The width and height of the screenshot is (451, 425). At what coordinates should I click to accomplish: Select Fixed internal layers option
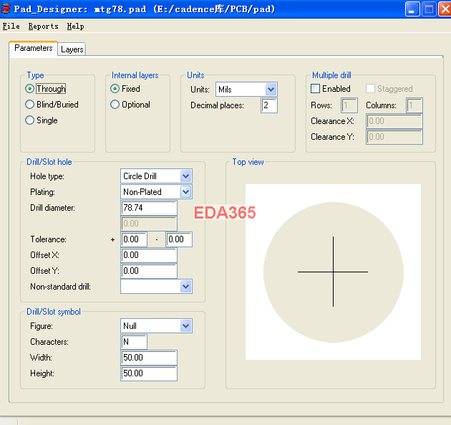pyautogui.click(x=115, y=89)
